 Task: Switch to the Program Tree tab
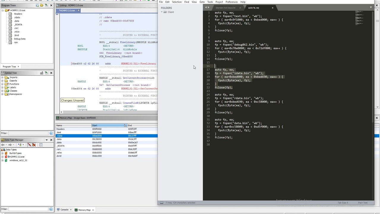(x=9, y=67)
